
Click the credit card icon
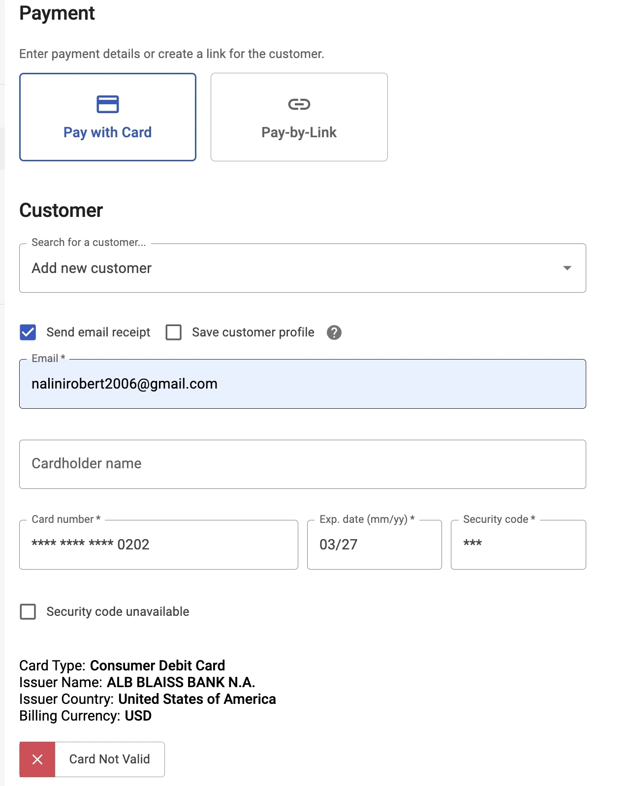point(107,104)
